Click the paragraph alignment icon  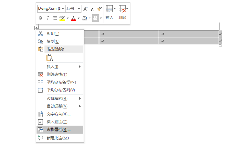[x=55, y=18]
